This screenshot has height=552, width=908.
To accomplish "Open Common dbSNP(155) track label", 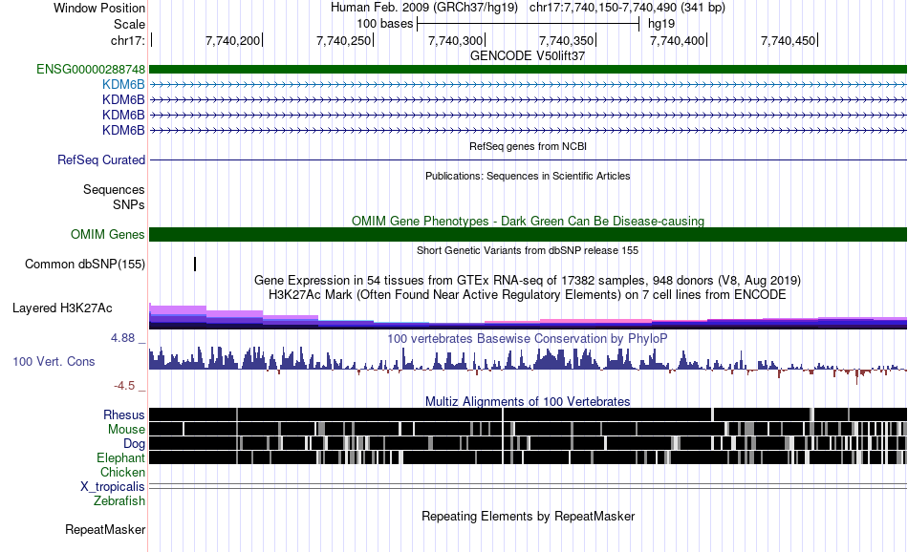I will point(85,264).
